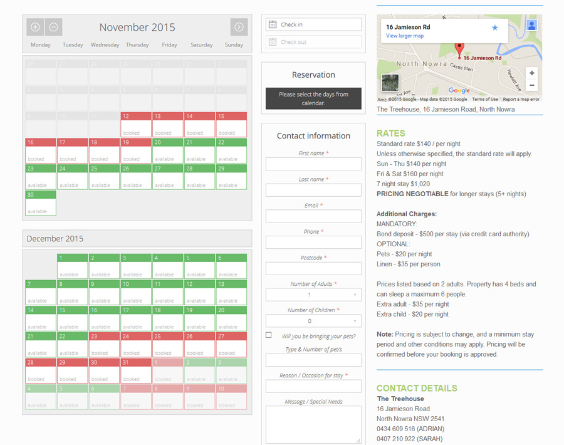Save the map location with star icon

click(495, 28)
